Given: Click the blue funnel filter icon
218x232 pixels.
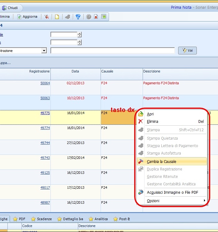Looking at the screenshot, I should (x=78, y=17).
